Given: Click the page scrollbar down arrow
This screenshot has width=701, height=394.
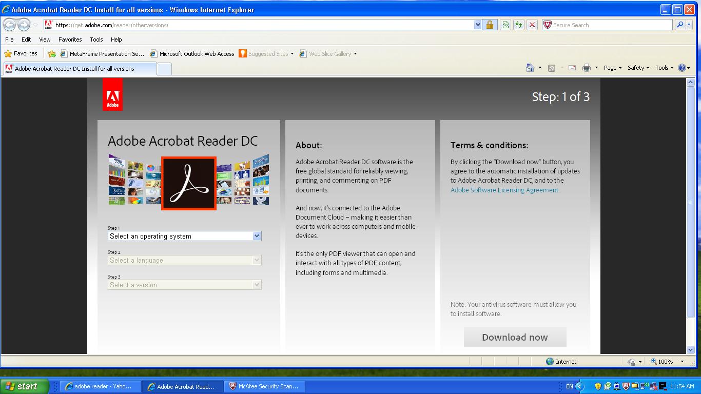Looking at the screenshot, I should coord(690,350).
